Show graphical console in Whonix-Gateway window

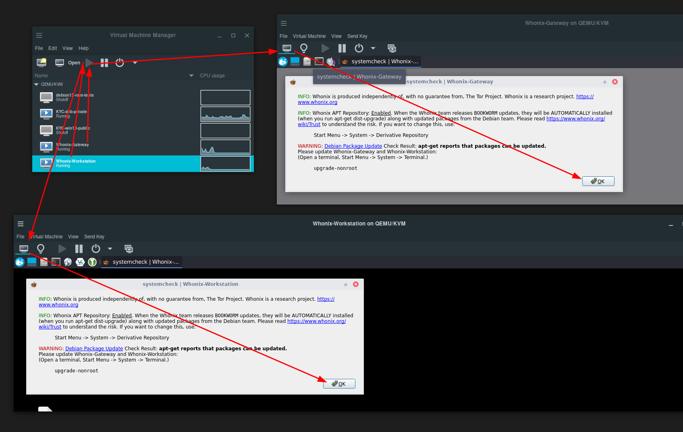287,48
